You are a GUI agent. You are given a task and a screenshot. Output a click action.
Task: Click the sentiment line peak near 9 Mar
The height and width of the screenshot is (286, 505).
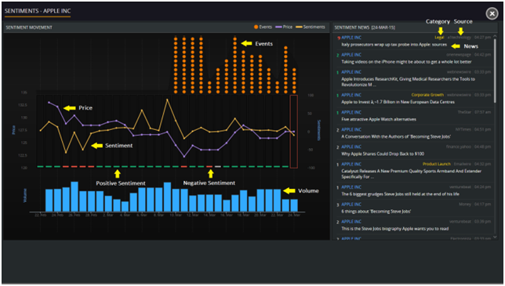[x=167, y=100]
